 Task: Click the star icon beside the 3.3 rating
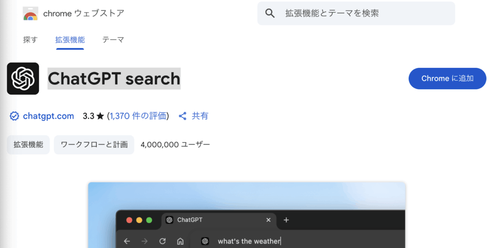tap(100, 116)
